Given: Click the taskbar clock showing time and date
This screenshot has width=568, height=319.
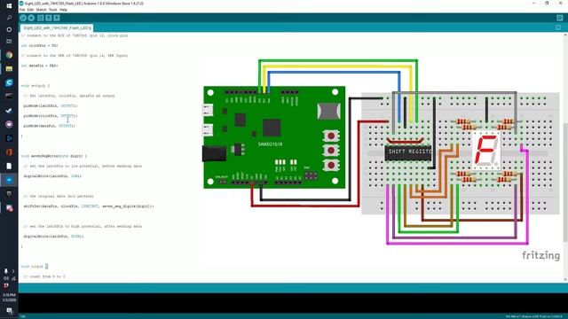Looking at the screenshot, I should (9, 298).
